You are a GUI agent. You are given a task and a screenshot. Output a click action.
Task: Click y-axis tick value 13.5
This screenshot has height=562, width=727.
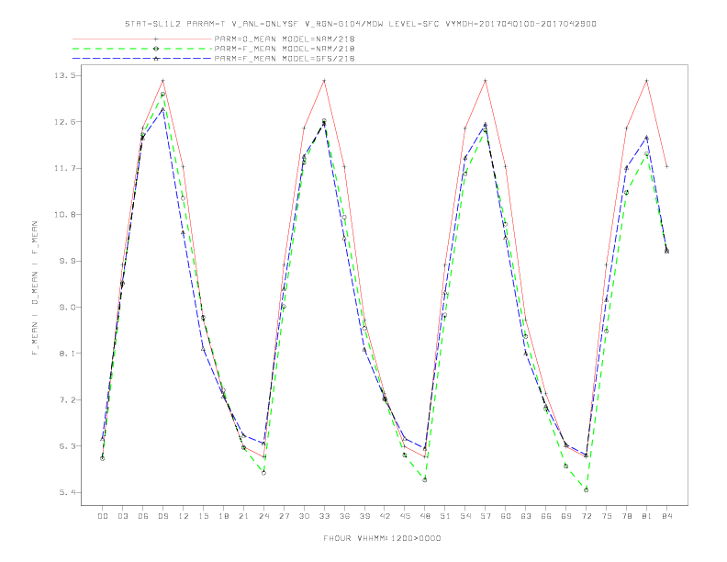64,75
